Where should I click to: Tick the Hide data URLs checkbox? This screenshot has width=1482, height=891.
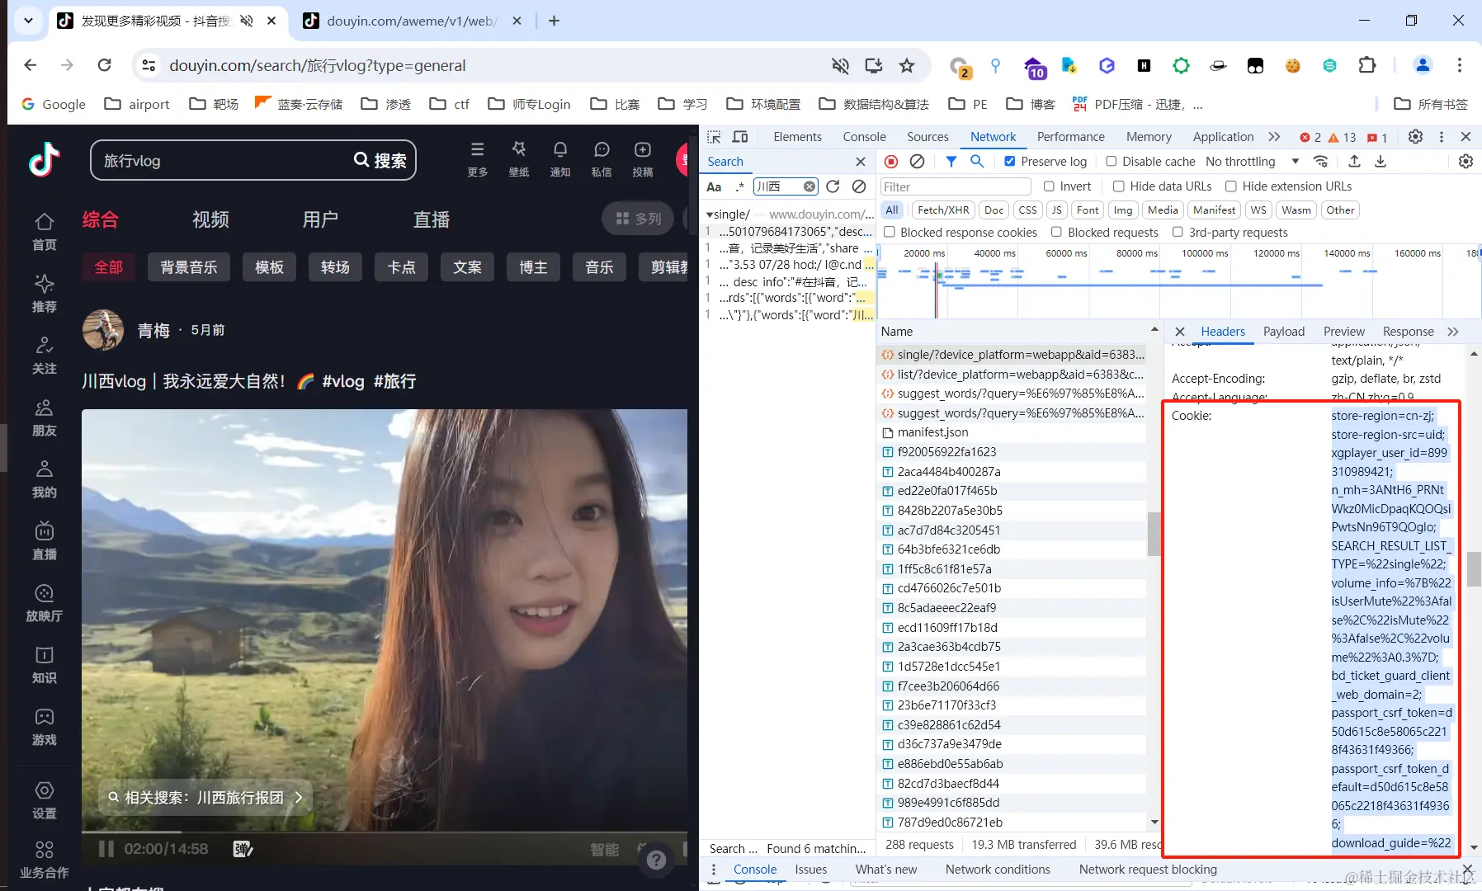coord(1119,186)
